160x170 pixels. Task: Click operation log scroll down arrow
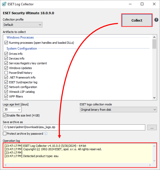pyautogui.click(x=154, y=161)
